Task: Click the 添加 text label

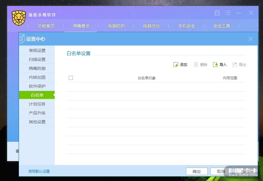Action: (x=184, y=65)
